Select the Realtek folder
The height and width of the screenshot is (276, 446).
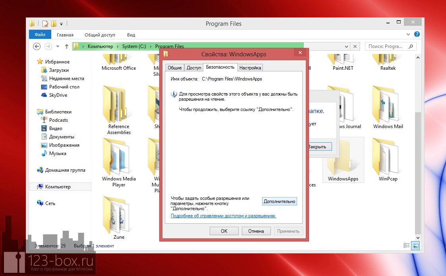point(388,63)
